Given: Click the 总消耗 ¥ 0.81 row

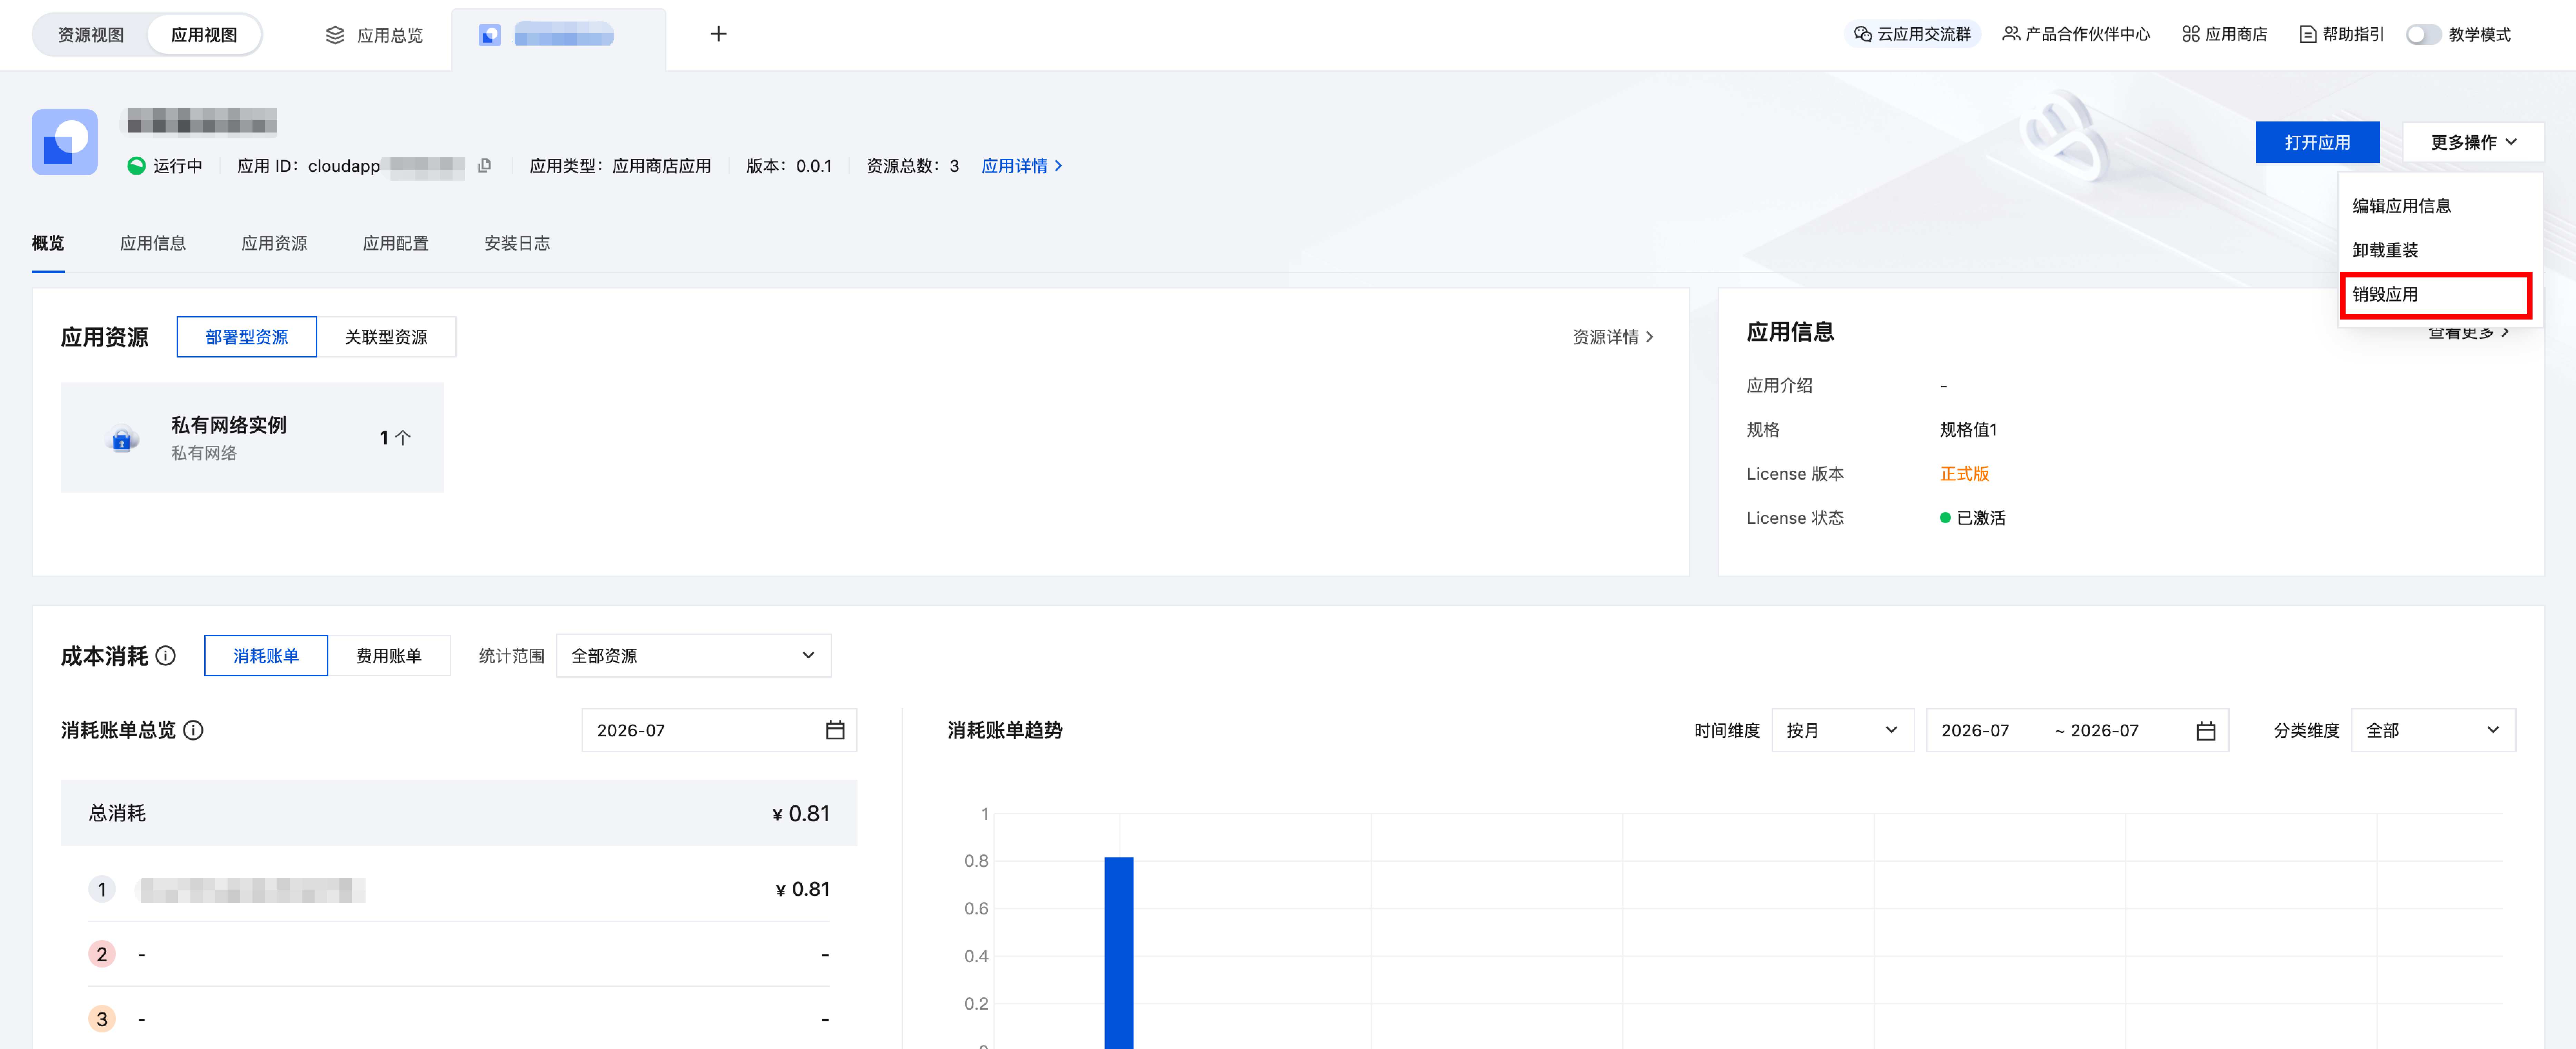Looking at the screenshot, I should (x=459, y=813).
